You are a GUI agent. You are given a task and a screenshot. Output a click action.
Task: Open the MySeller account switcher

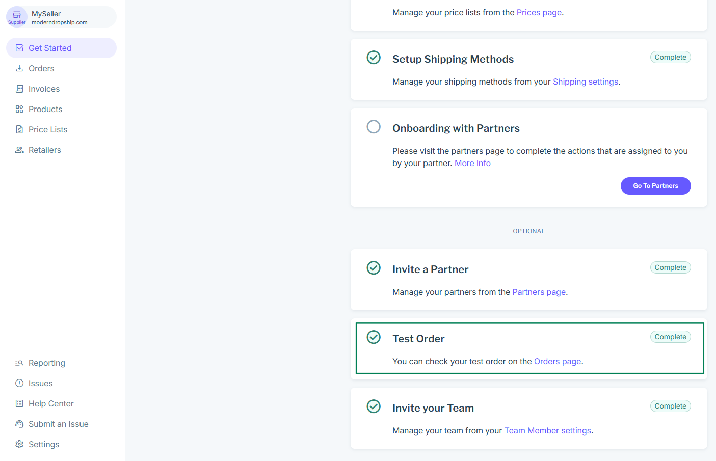coord(61,17)
